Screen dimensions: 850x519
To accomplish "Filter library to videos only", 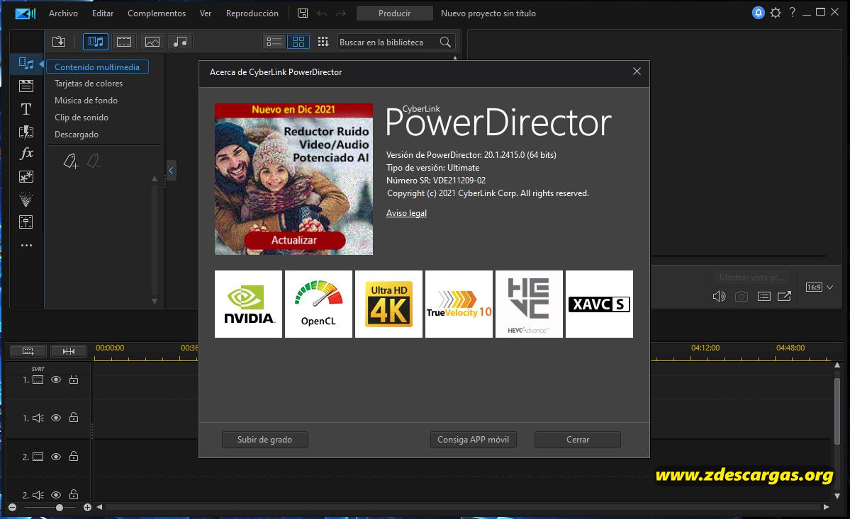I will coord(124,42).
